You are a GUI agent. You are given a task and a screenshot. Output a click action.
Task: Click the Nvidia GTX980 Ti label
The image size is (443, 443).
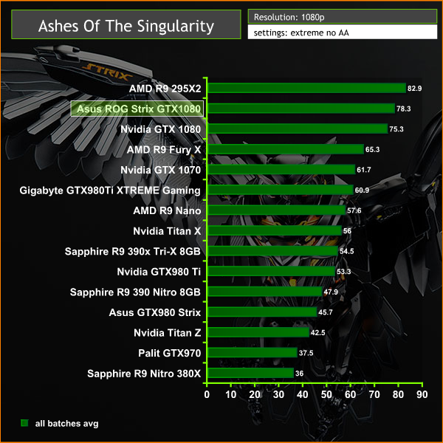(159, 272)
